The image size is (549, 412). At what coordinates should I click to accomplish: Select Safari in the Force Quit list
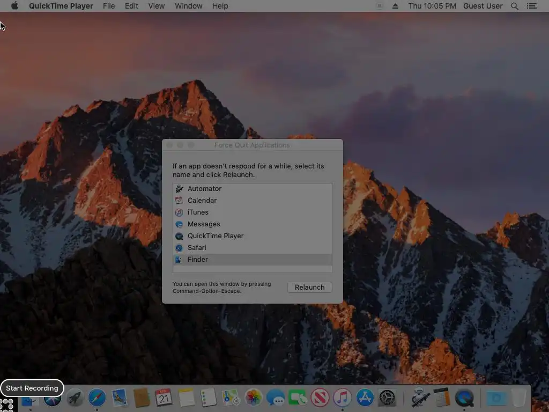coord(252,248)
